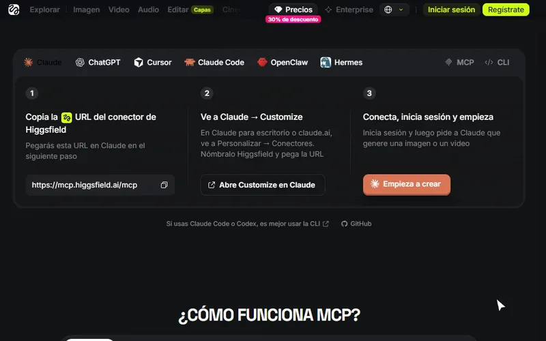Copy the connector URL with copy icon

(x=164, y=185)
